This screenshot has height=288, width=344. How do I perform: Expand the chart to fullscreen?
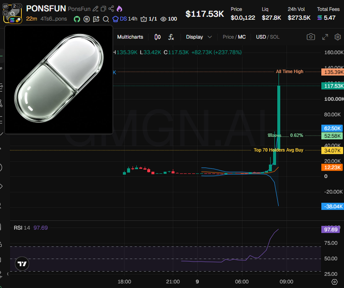click(x=325, y=37)
